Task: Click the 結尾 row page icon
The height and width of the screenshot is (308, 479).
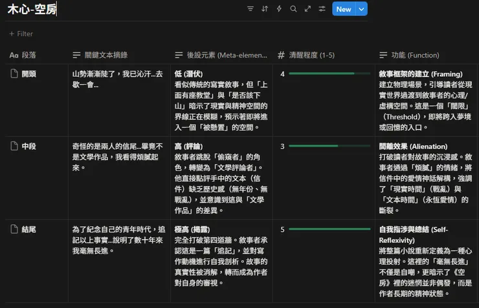Action: 14,229
